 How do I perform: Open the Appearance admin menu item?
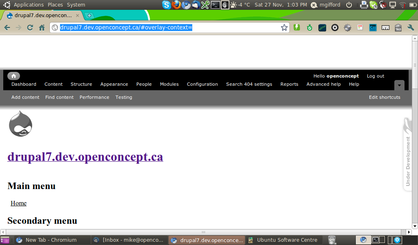pos(114,84)
